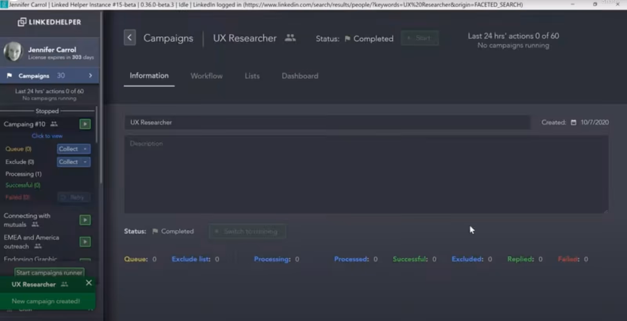Screen dimensions: 627x321
Task: Click the Created date 10/7/2020
Action: coord(594,123)
